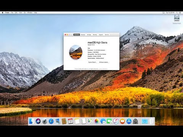This screenshot has height=137, width=183.
Task: Click the macOS High Sierra heading
Action: click(x=97, y=43)
